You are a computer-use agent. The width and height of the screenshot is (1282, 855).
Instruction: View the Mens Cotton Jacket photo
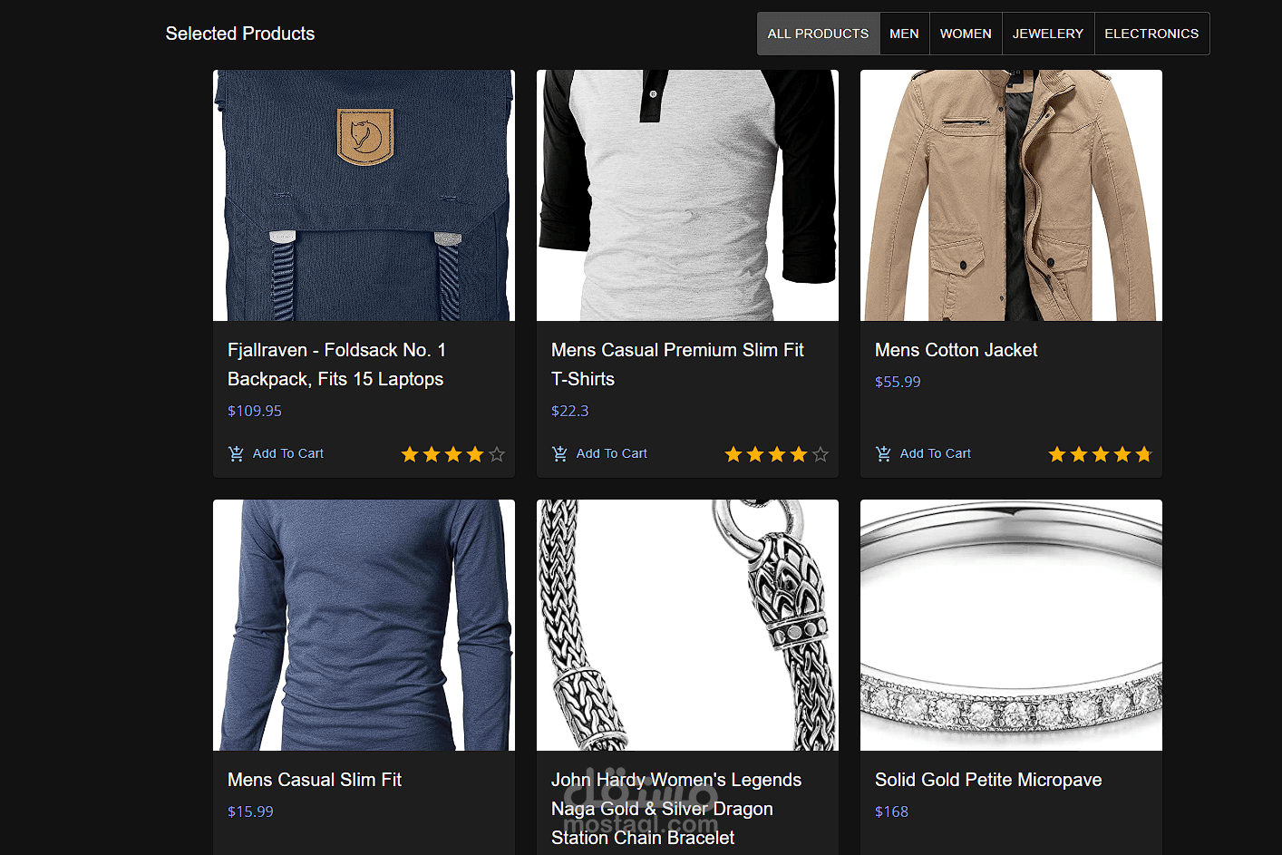1011,195
